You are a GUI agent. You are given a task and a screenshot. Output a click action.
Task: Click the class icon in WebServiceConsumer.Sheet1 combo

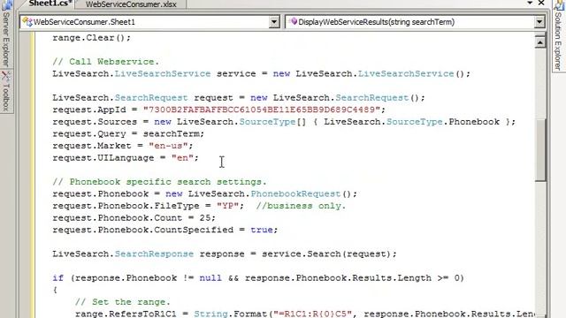(27, 21)
